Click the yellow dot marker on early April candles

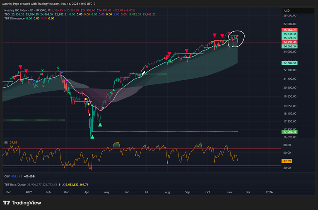86,99
